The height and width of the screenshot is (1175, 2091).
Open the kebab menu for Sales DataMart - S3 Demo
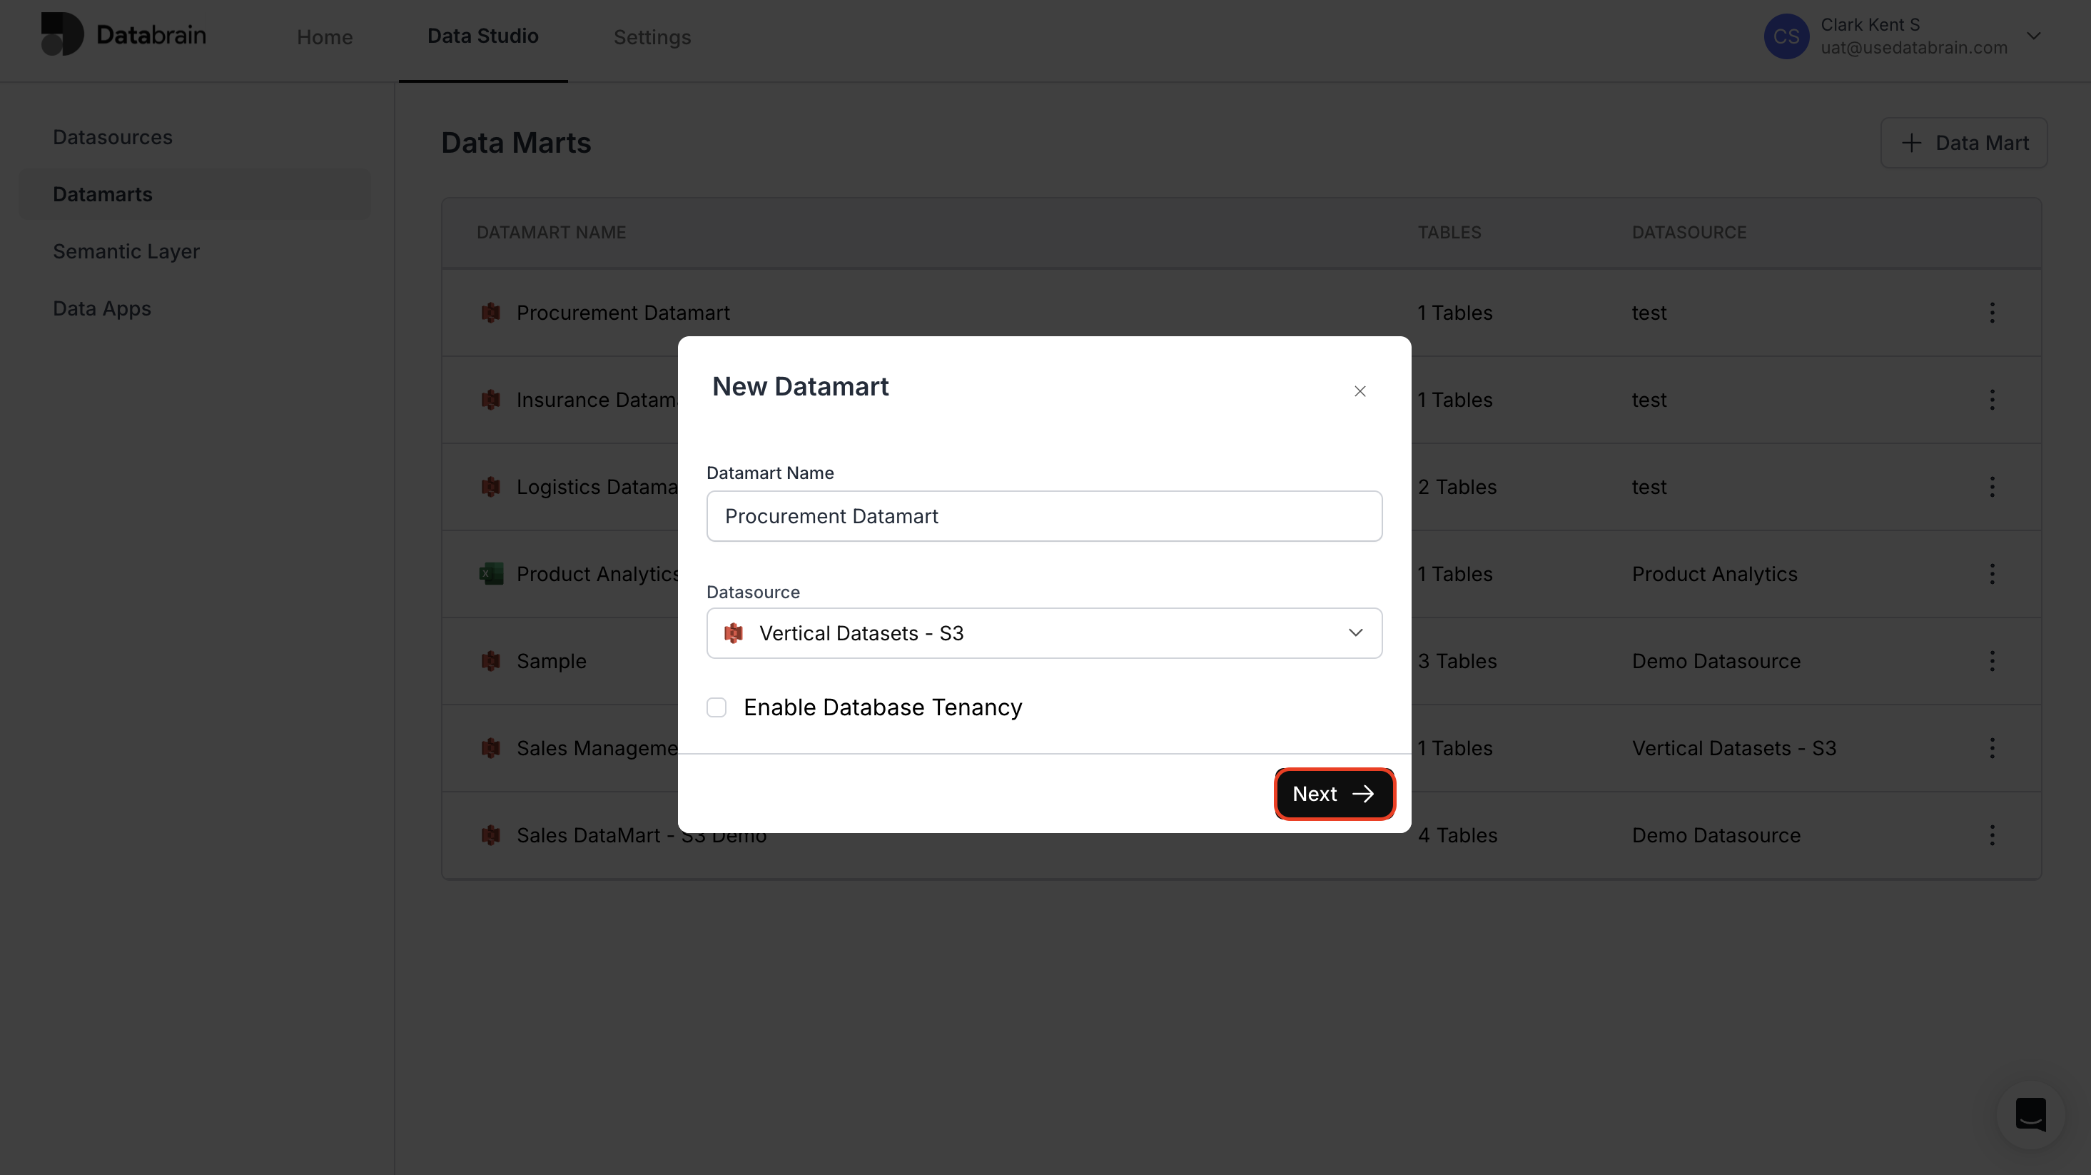1994,834
